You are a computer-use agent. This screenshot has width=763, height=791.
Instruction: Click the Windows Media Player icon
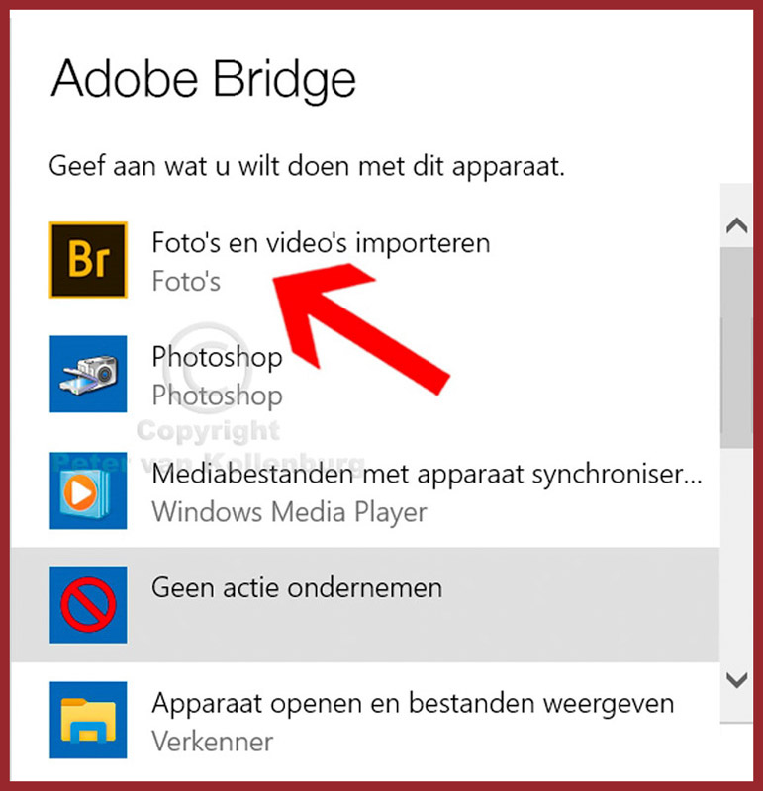[88, 490]
